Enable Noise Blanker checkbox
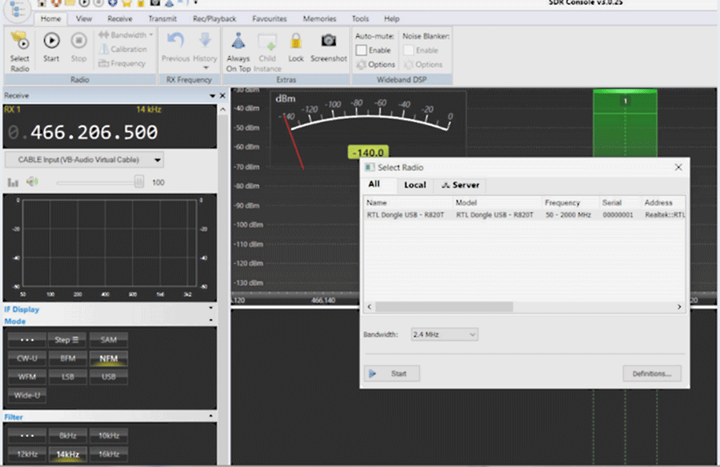The image size is (720, 467). pyautogui.click(x=408, y=50)
